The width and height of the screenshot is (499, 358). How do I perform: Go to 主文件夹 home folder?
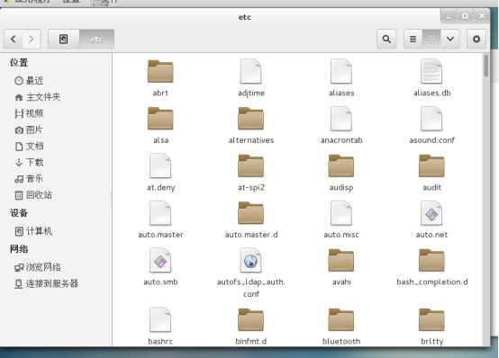point(38,96)
